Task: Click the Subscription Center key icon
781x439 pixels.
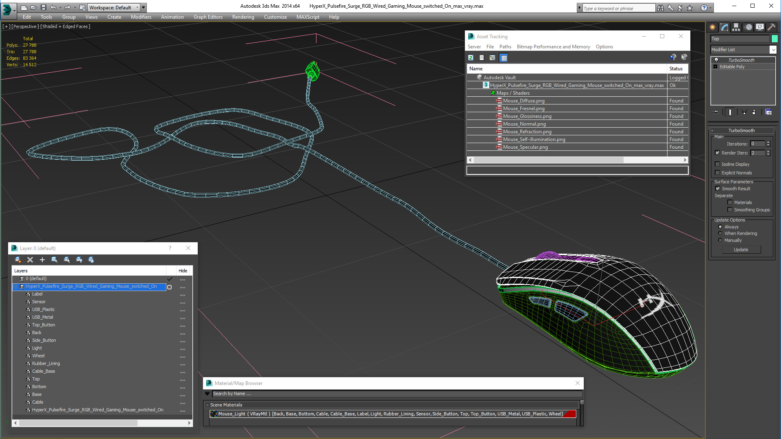Action: click(670, 8)
